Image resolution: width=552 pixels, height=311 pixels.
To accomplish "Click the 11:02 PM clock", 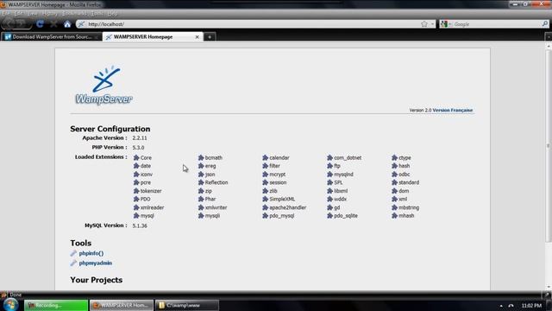I will [531, 306].
